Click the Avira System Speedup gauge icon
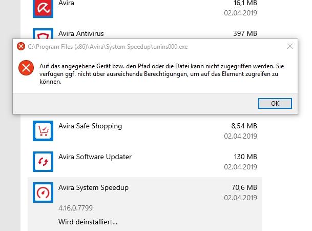 coord(43,192)
